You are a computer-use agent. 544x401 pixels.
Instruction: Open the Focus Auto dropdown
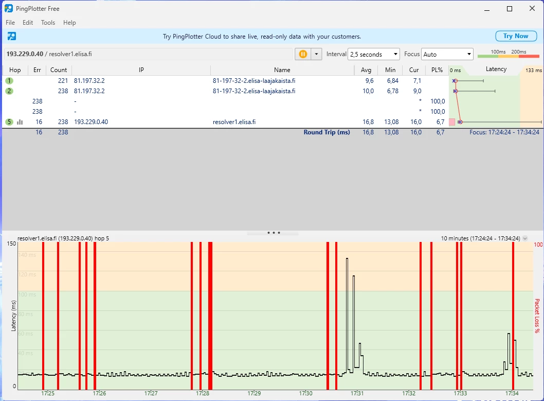click(x=447, y=54)
